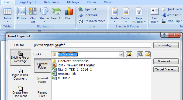This screenshot has height=100, width=183.
Task: Show the Current Folder list
Action: [42, 66]
